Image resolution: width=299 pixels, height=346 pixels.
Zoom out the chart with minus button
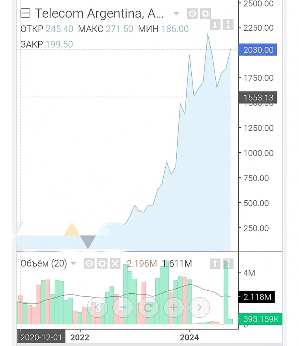pos(123,307)
